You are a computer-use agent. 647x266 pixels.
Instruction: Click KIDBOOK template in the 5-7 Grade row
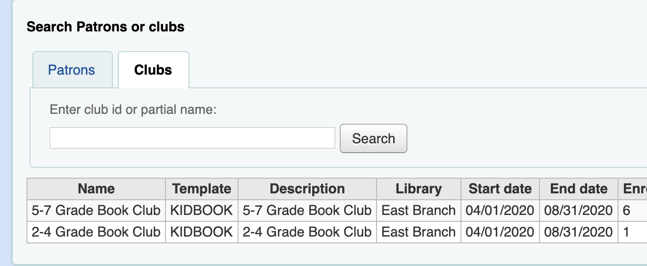click(202, 211)
